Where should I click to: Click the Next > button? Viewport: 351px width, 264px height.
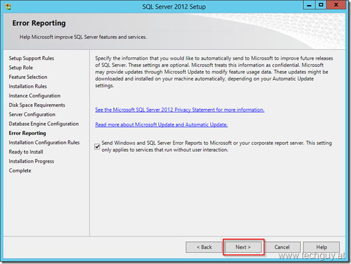point(243,247)
